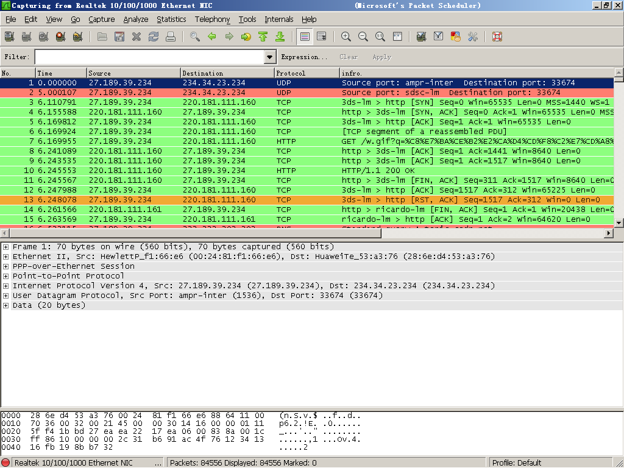Image resolution: width=624 pixels, height=468 pixels.
Task: Jump to first packet icon
Action: coord(263,37)
